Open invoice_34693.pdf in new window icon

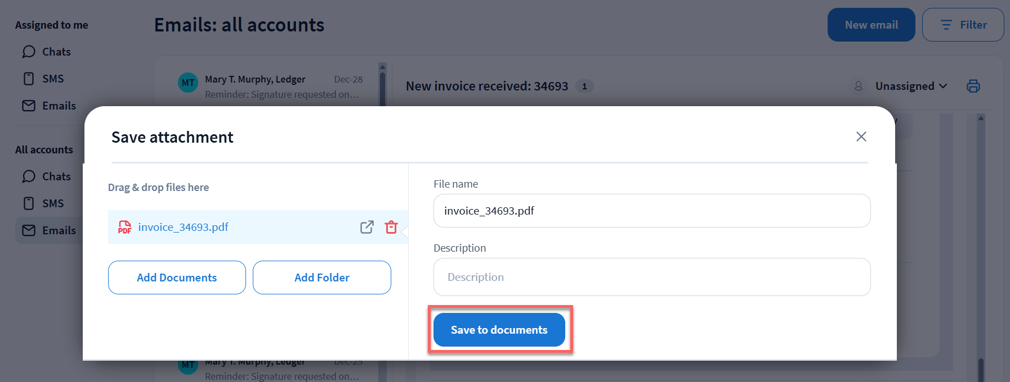[x=367, y=227]
